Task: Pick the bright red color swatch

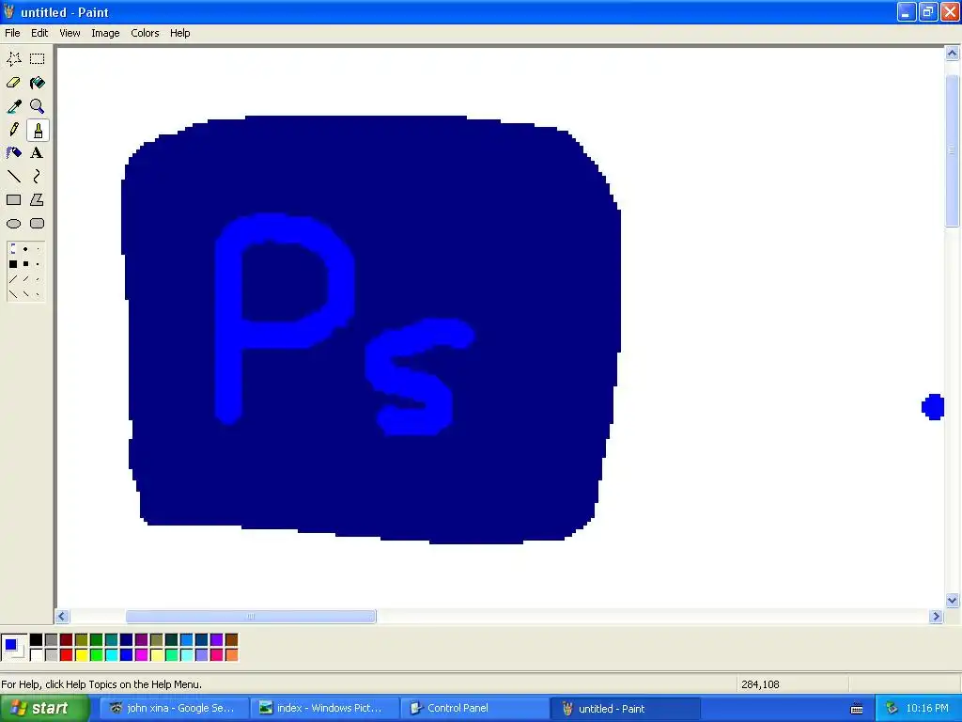Action: pyautogui.click(x=67, y=655)
